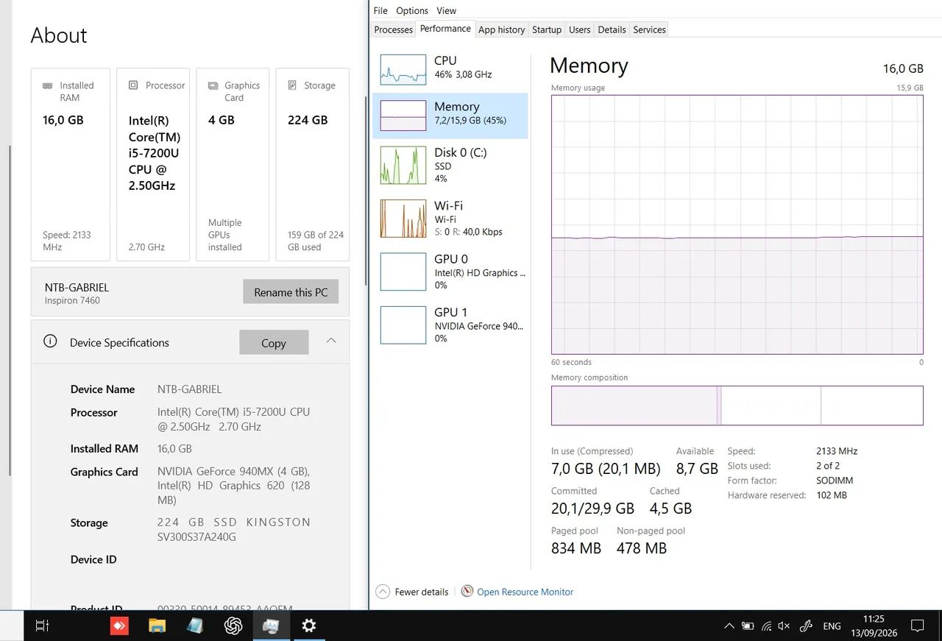
Task: Click the info icon beside Device Specifications
Action: pyautogui.click(x=50, y=341)
